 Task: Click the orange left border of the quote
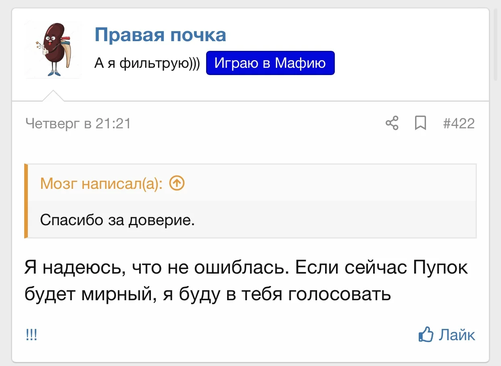[x=26, y=201]
